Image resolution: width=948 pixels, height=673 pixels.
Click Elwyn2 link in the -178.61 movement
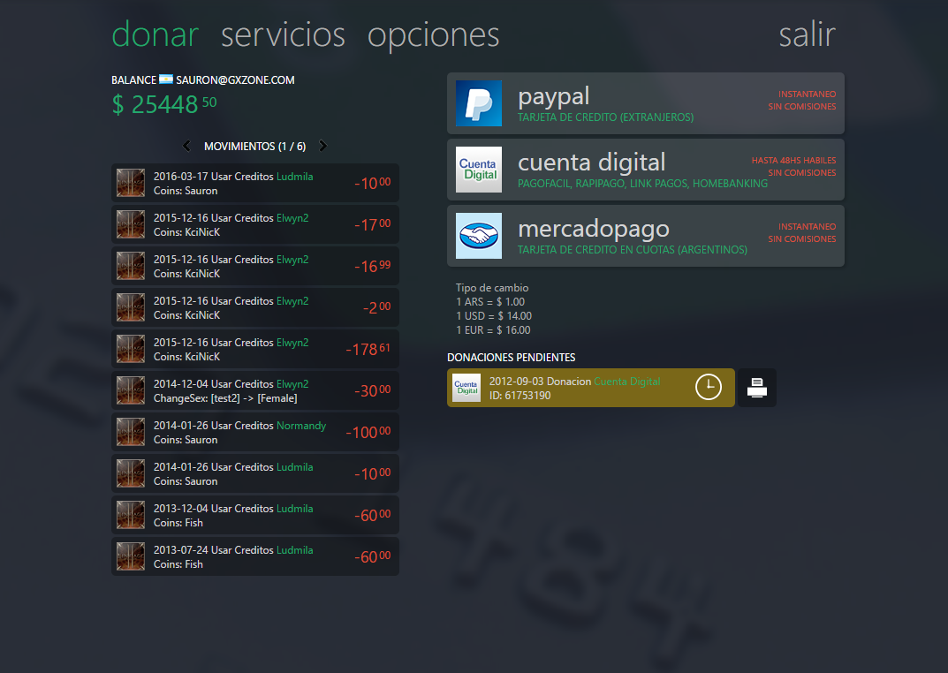[292, 343]
